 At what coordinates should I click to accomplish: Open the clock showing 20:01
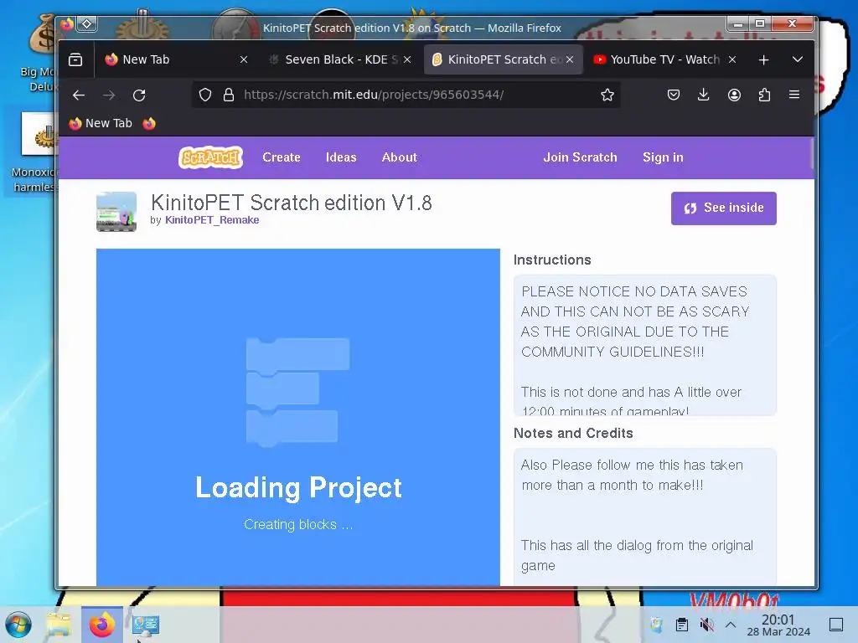tap(778, 625)
